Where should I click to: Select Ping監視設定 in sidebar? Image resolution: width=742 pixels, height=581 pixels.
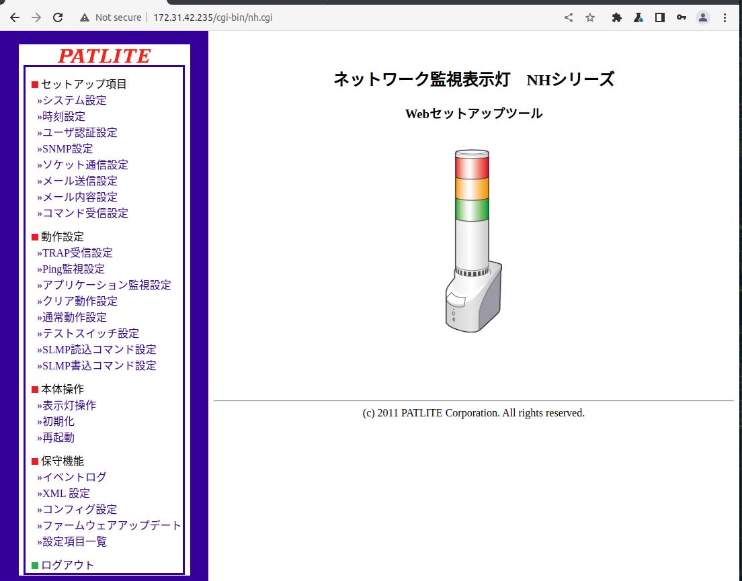pos(73,269)
